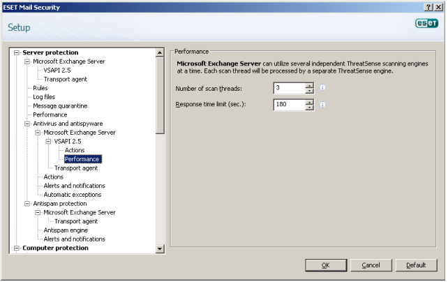The width and height of the screenshot is (448, 282).
Task: Confirm settings with the OK button
Action: (326, 265)
